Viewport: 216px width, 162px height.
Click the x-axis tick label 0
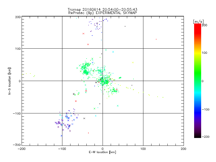coord(103,149)
